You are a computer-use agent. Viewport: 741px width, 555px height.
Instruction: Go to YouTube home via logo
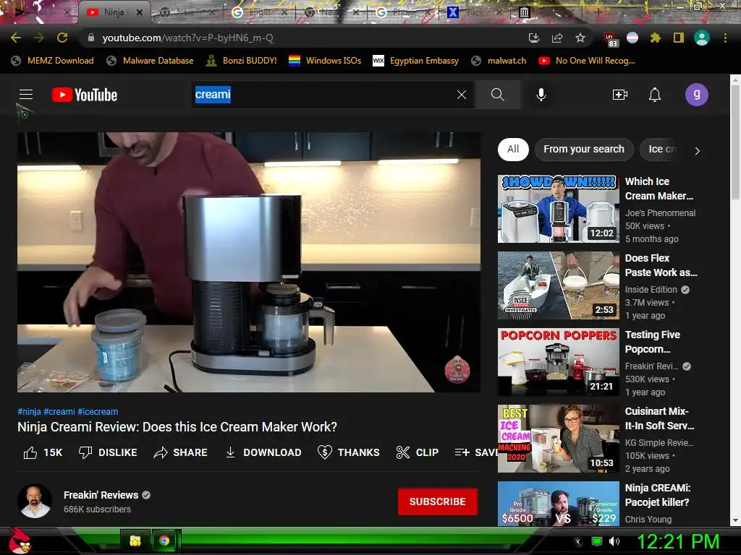click(x=85, y=95)
